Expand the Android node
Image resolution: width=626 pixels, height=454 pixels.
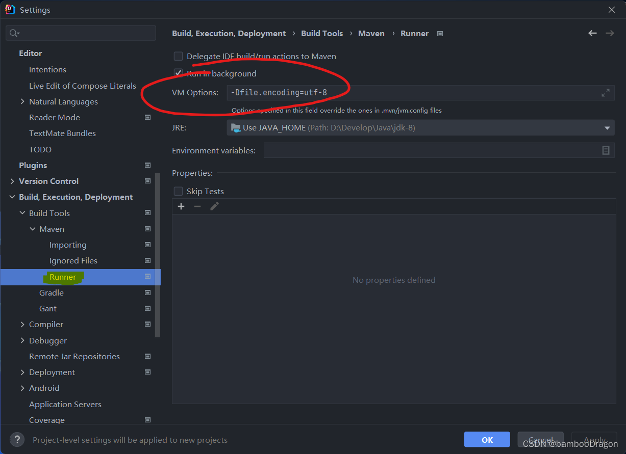(x=22, y=388)
